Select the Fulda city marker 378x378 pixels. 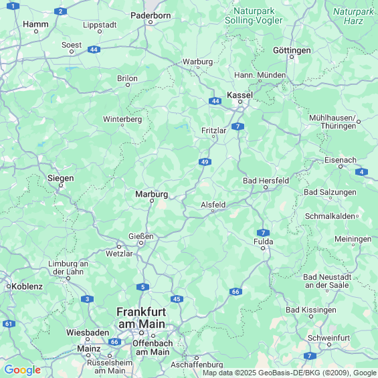pos(263,248)
